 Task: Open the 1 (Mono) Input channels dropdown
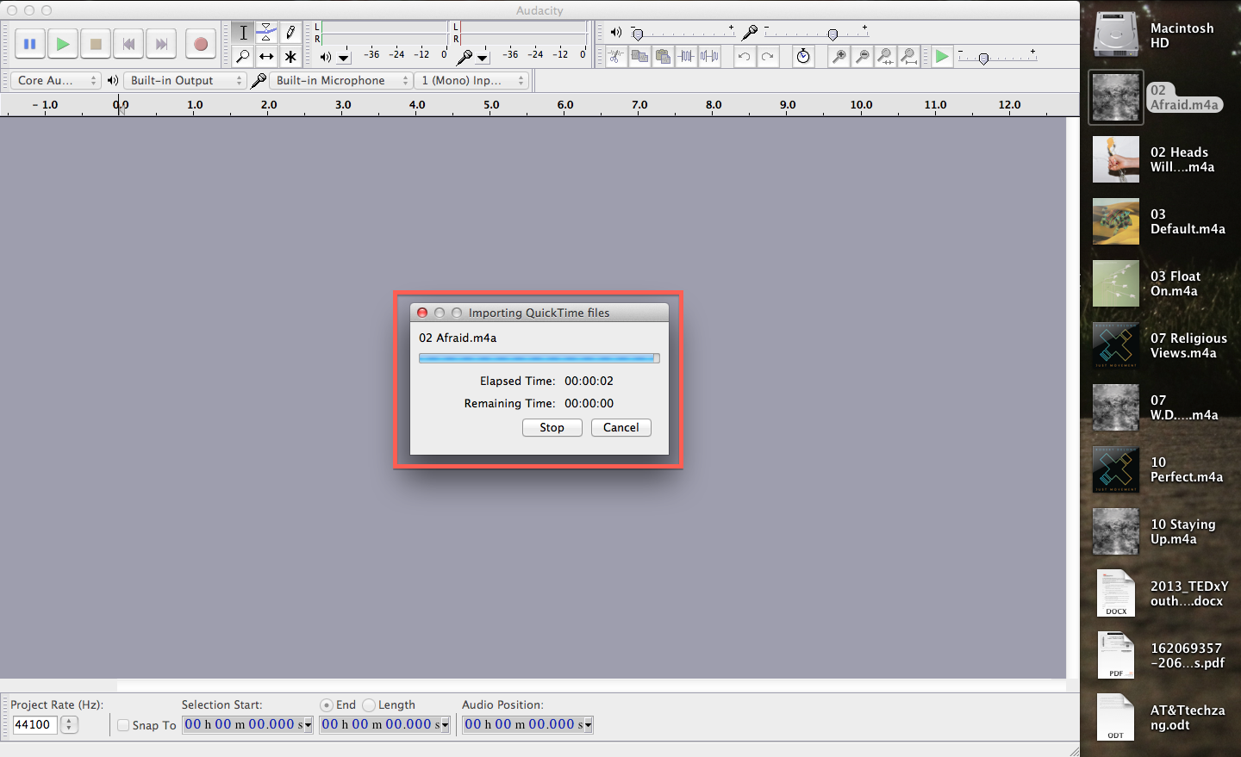[x=471, y=80]
